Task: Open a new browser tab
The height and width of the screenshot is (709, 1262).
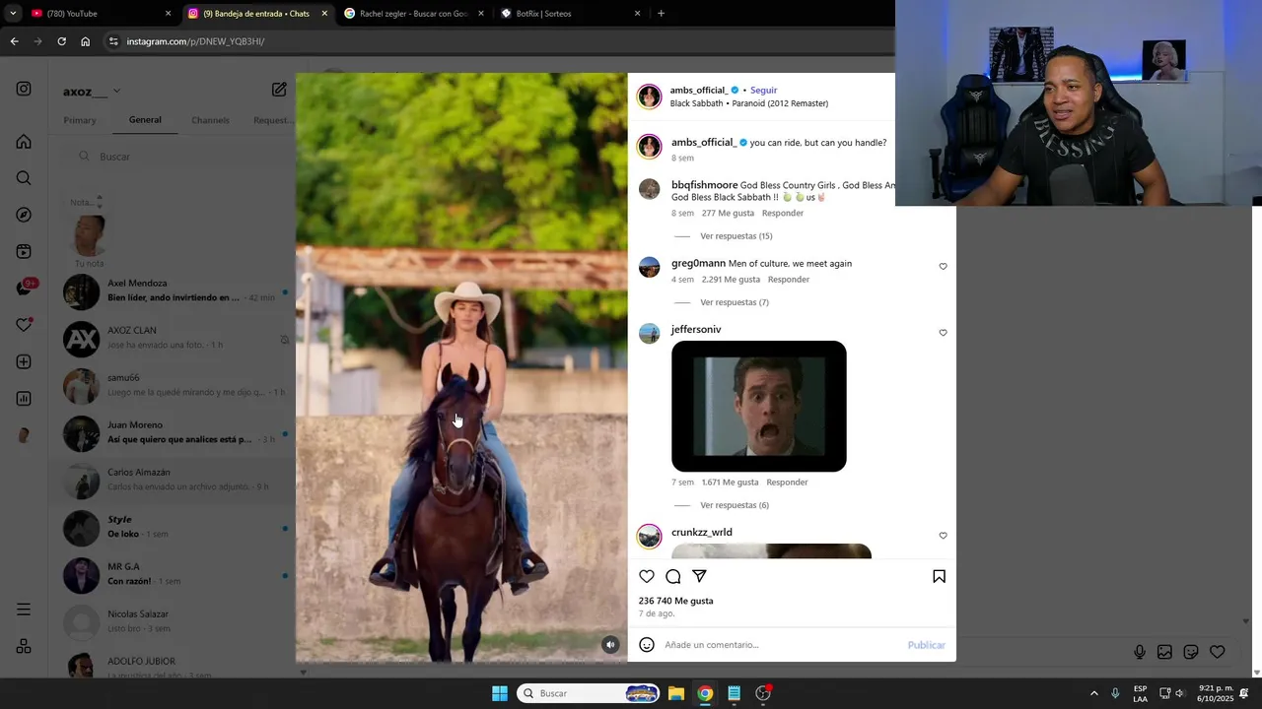Action: pyautogui.click(x=661, y=14)
